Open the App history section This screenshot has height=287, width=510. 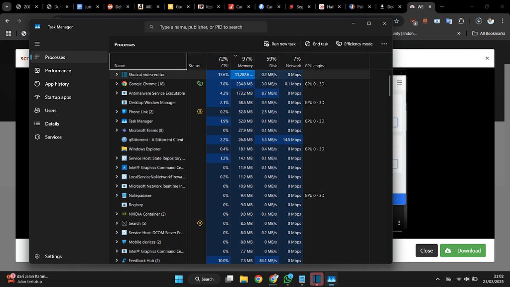[x=57, y=84]
